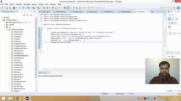Click Last Edit Location arrow icon
The width and height of the screenshot is (181, 101).
(x=94, y=8)
